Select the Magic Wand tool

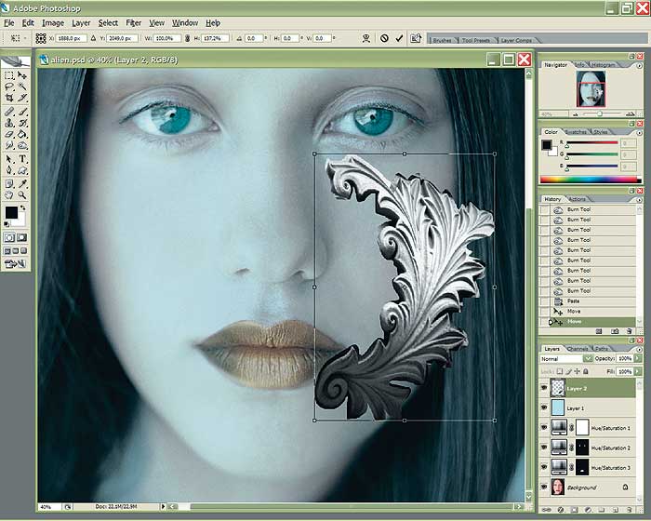(22, 87)
